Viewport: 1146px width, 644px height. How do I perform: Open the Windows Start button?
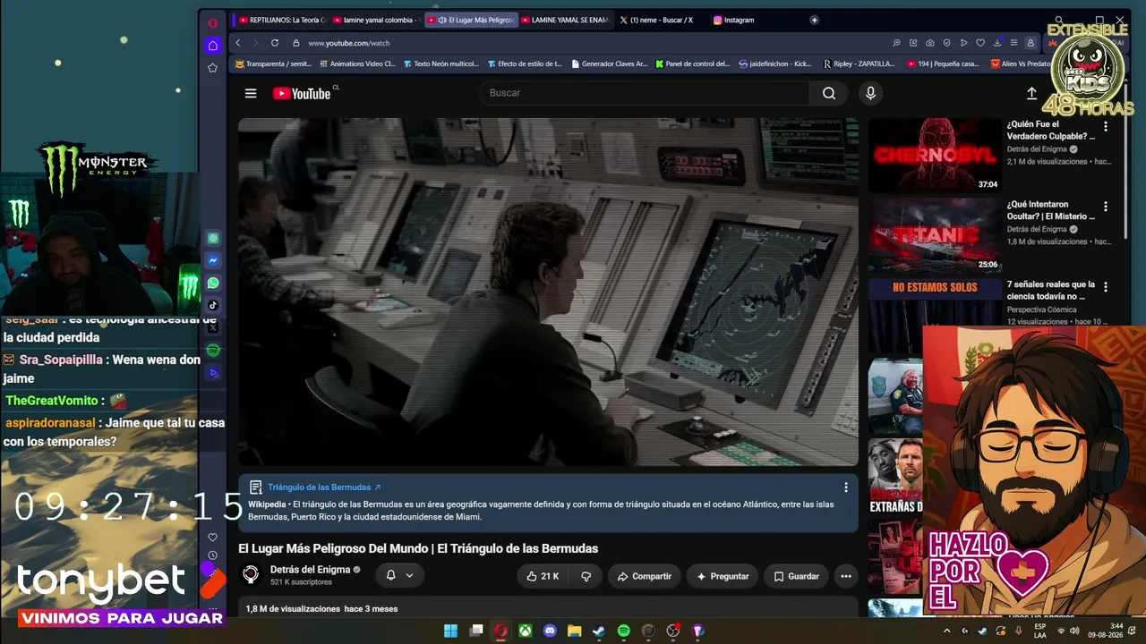pyautogui.click(x=451, y=631)
